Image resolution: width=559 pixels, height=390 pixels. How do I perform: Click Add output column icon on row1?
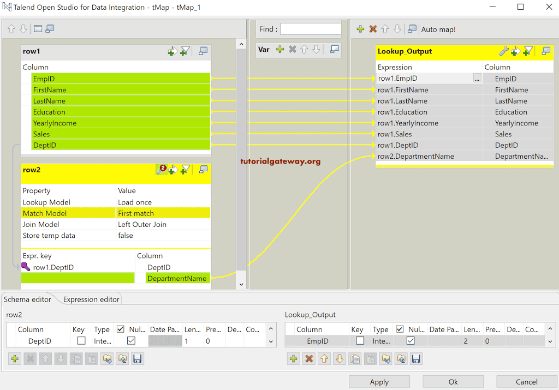coord(172,51)
